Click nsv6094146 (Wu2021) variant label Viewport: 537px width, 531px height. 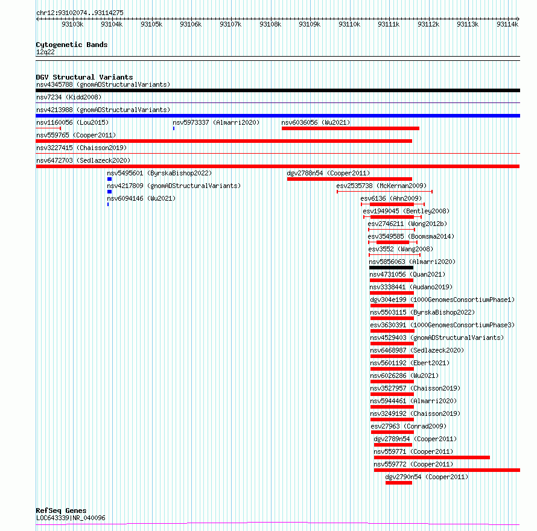click(x=141, y=198)
